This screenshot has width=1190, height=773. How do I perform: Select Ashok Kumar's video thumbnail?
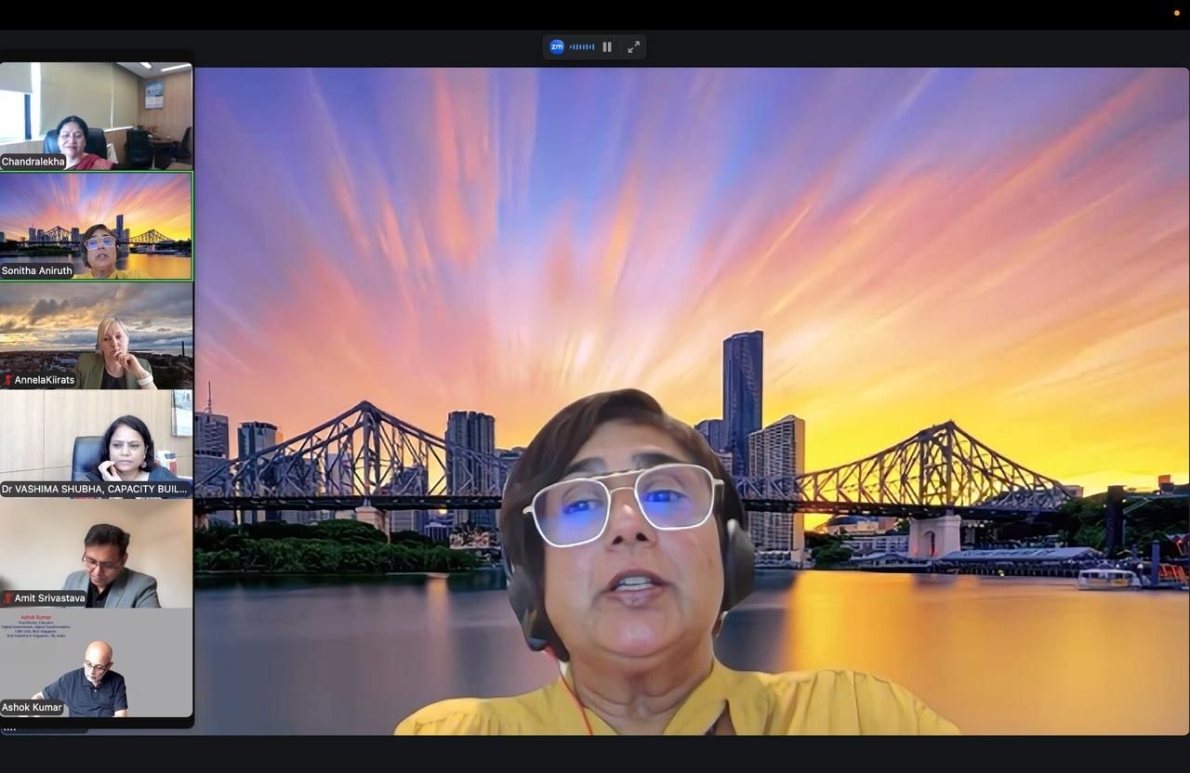[x=96, y=662]
